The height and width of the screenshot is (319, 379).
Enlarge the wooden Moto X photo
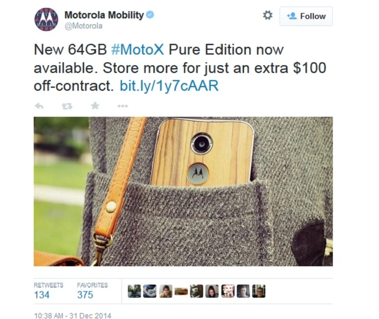coord(183,192)
